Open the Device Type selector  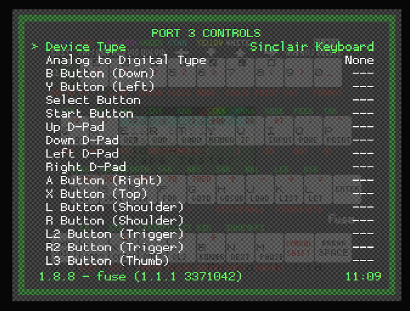[x=85, y=47]
